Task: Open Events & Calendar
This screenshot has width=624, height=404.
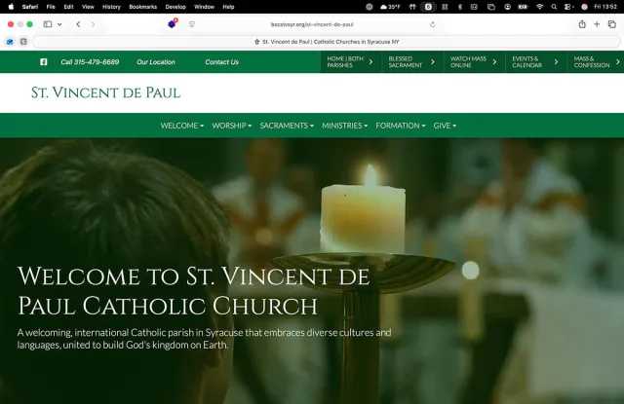Action: pos(535,62)
